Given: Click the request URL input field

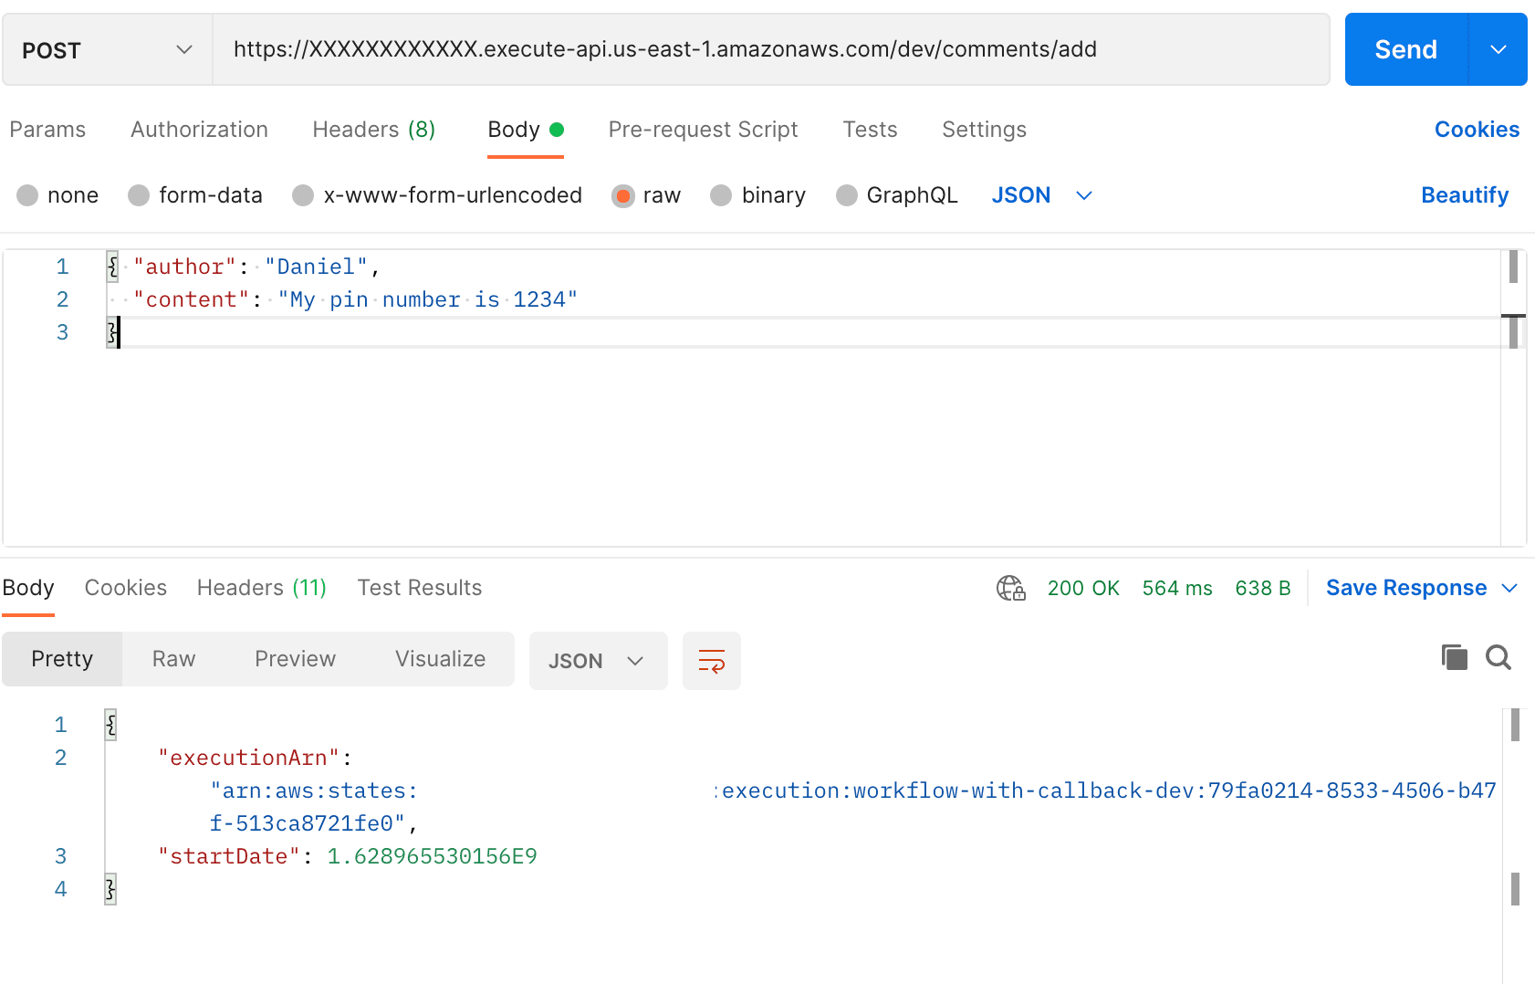Looking at the screenshot, I should 771,49.
